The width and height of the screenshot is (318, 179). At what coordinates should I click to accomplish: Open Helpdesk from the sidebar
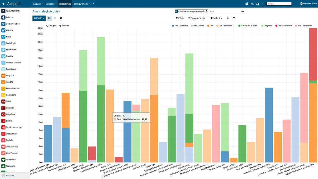click(10, 114)
